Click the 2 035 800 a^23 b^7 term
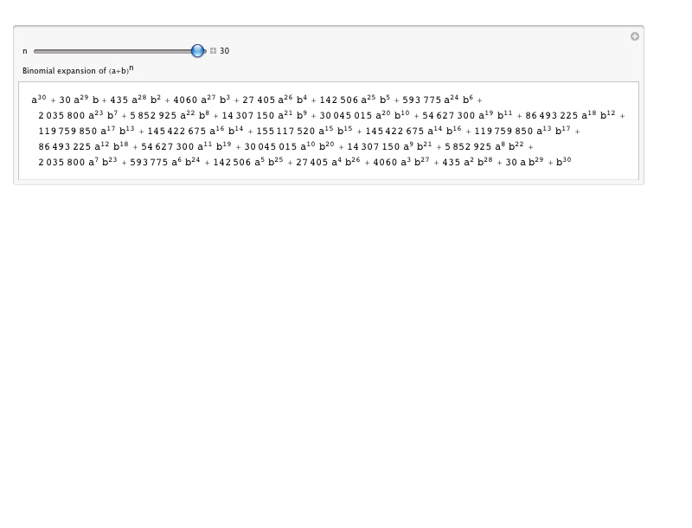This screenshot has height=528, width=692. pyautogui.click(x=76, y=115)
